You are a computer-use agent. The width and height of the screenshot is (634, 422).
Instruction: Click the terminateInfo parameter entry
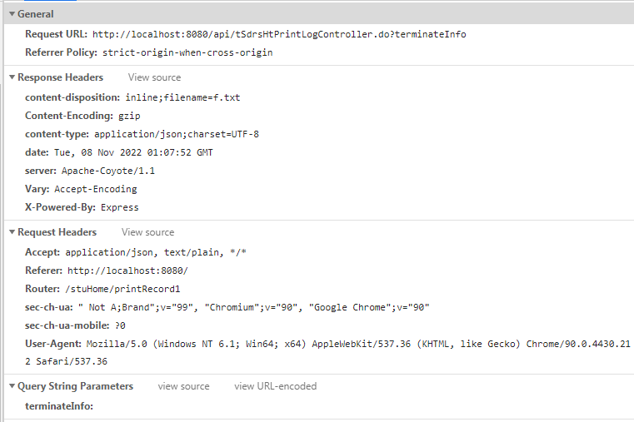[x=59, y=406]
